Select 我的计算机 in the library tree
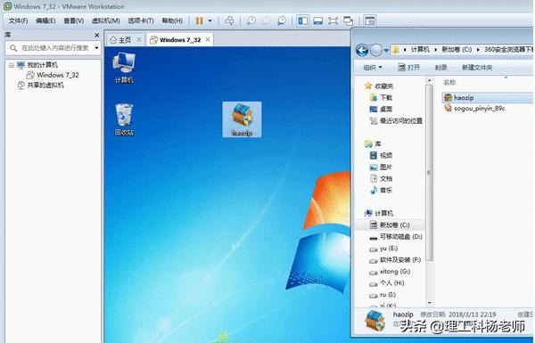Screen dimensions: 535x343 click(x=42, y=65)
